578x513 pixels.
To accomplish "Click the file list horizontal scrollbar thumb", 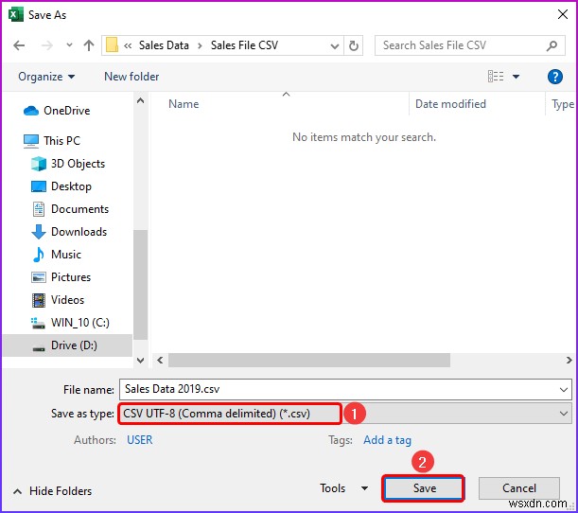I will [x=309, y=360].
